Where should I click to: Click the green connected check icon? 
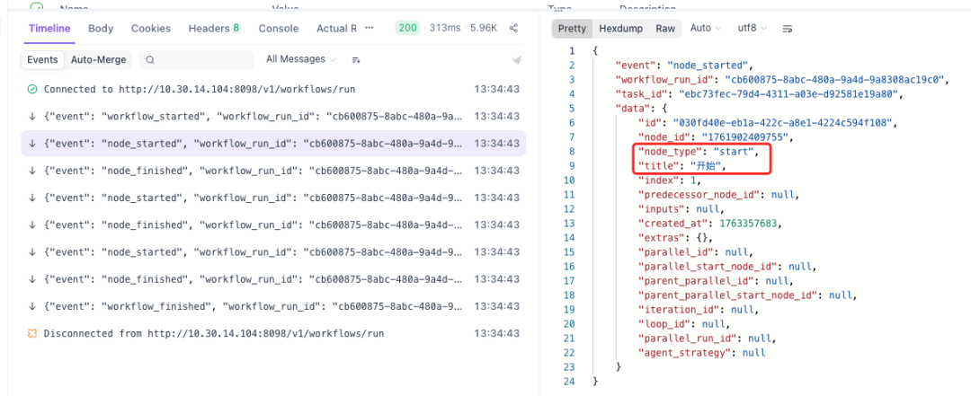[33, 89]
